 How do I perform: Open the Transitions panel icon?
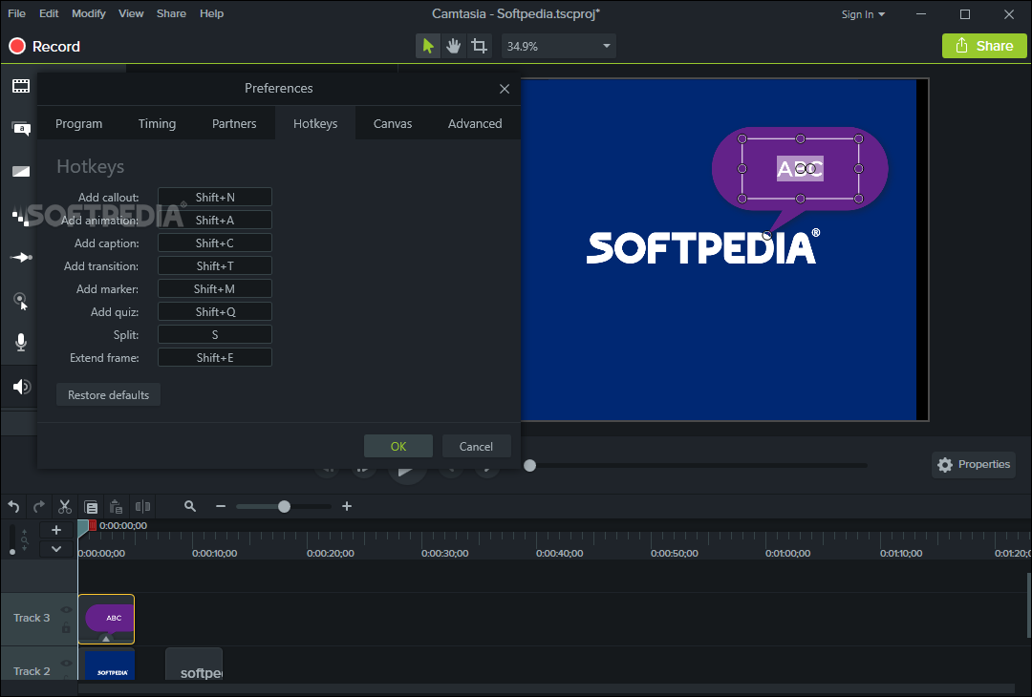21,171
